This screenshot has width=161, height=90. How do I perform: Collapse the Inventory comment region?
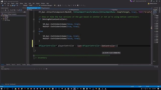pos(34,55)
